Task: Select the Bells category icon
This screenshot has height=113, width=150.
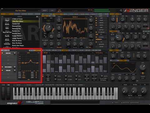Action: tap(7, 28)
